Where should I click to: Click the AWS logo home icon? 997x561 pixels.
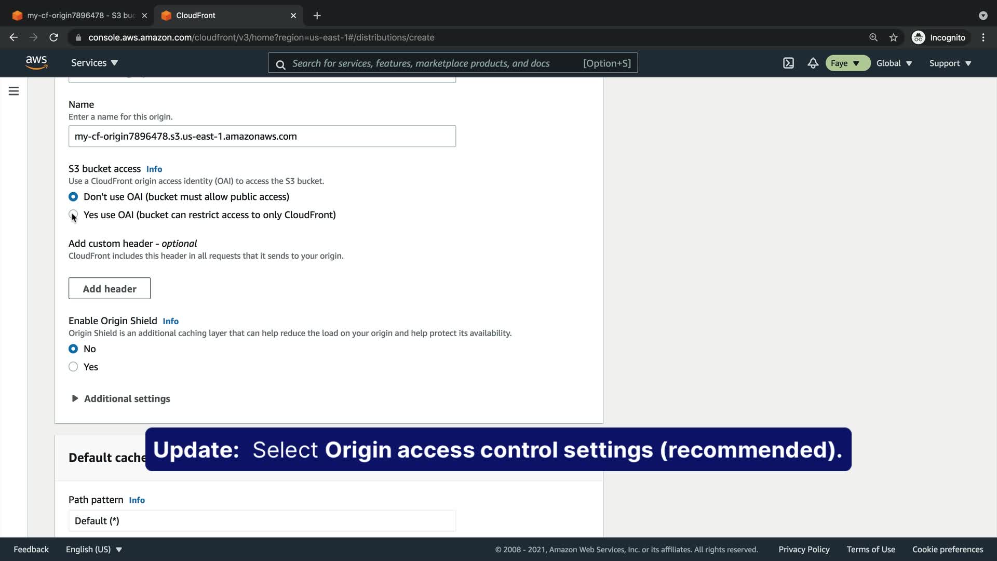[36, 63]
